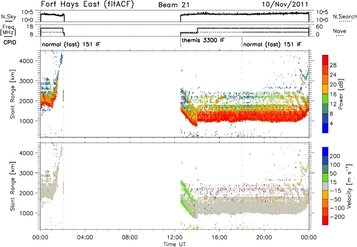This screenshot has height=247, width=357.
Task: Click the blue segment at the bottom of the Power color bar
Action: click(325, 128)
